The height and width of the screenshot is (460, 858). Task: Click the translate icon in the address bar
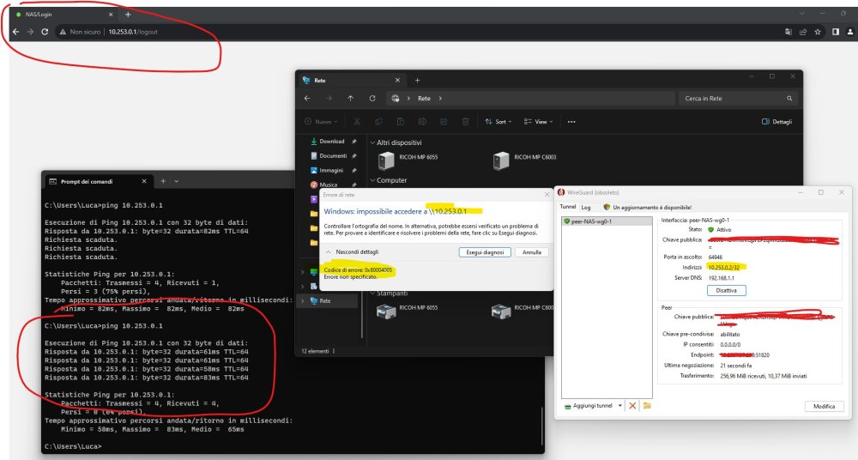pyautogui.click(x=788, y=32)
